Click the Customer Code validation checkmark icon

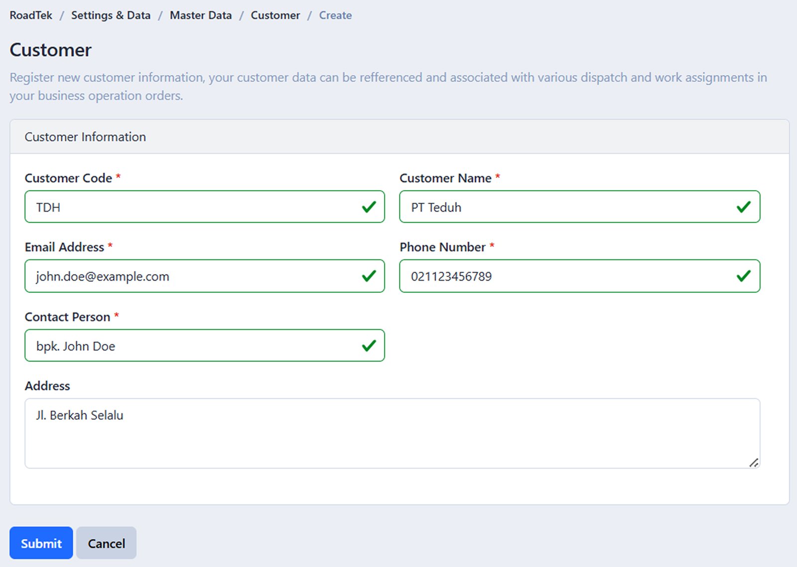(x=369, y=207)
